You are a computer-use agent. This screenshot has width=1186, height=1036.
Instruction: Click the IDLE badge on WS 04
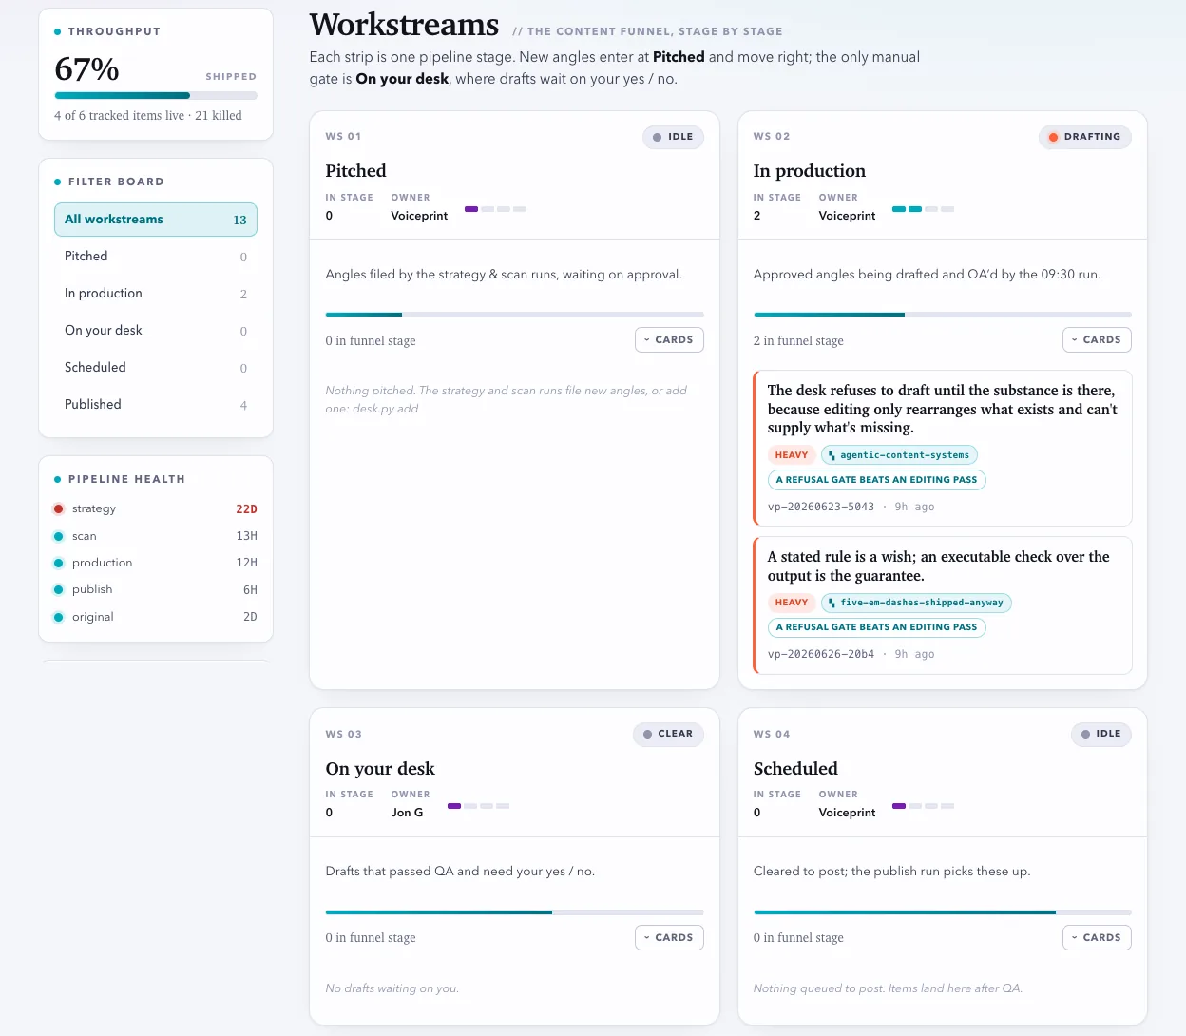(x=1100, y=734)
